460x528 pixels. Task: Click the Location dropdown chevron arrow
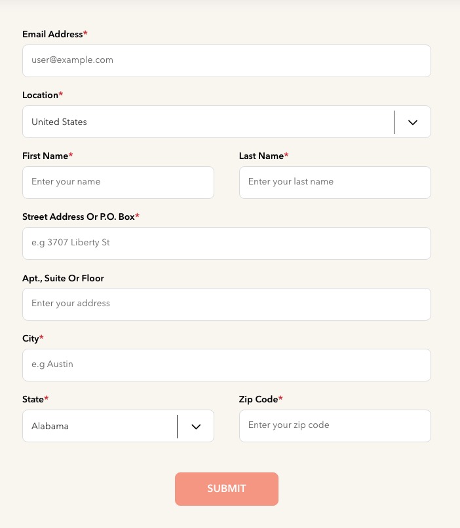pos(412,122)
